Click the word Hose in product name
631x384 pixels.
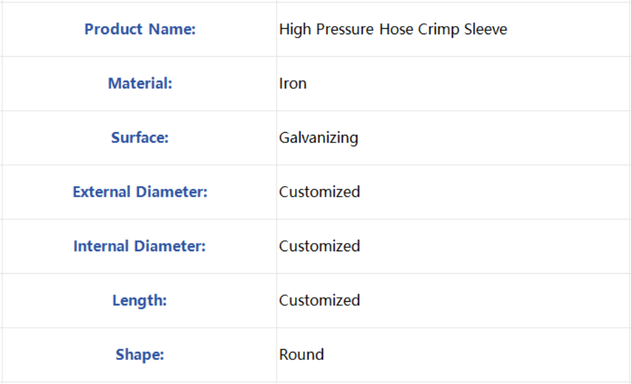(x=396, y=29)
